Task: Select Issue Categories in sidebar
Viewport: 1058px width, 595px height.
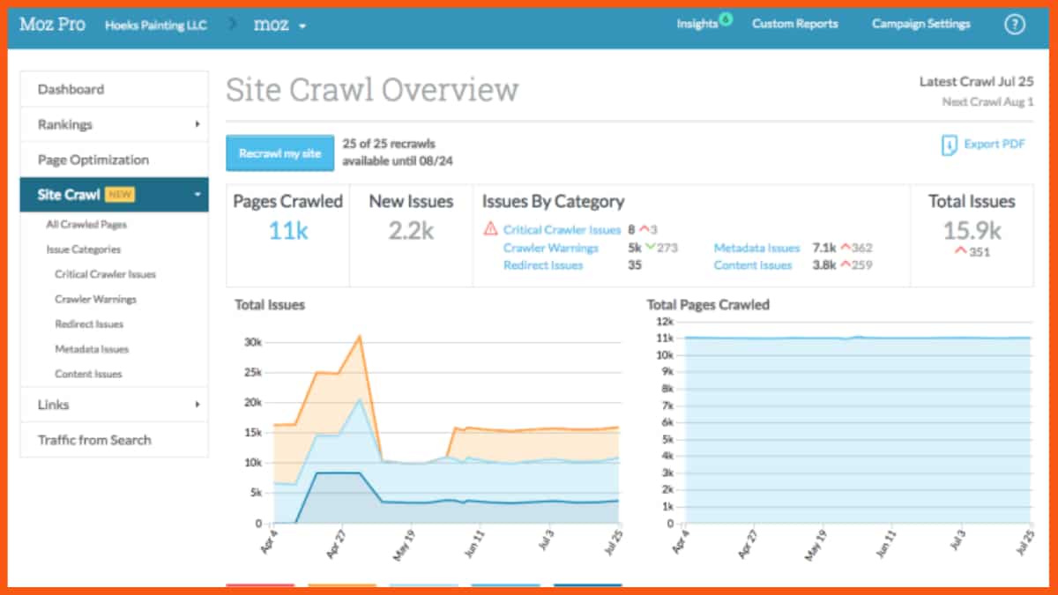Action: [84, 249]
